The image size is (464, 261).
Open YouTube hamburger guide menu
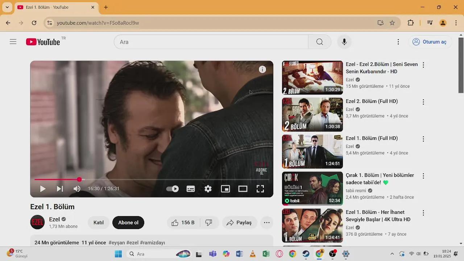pyautogui.click(x=13, y=42)
